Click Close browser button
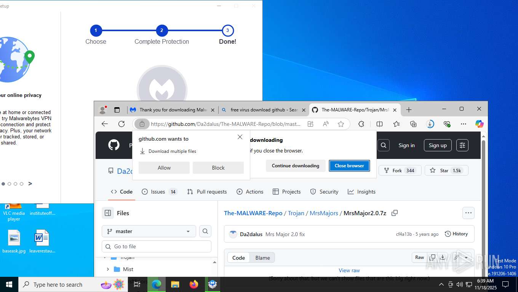 [x=349, y=166]
